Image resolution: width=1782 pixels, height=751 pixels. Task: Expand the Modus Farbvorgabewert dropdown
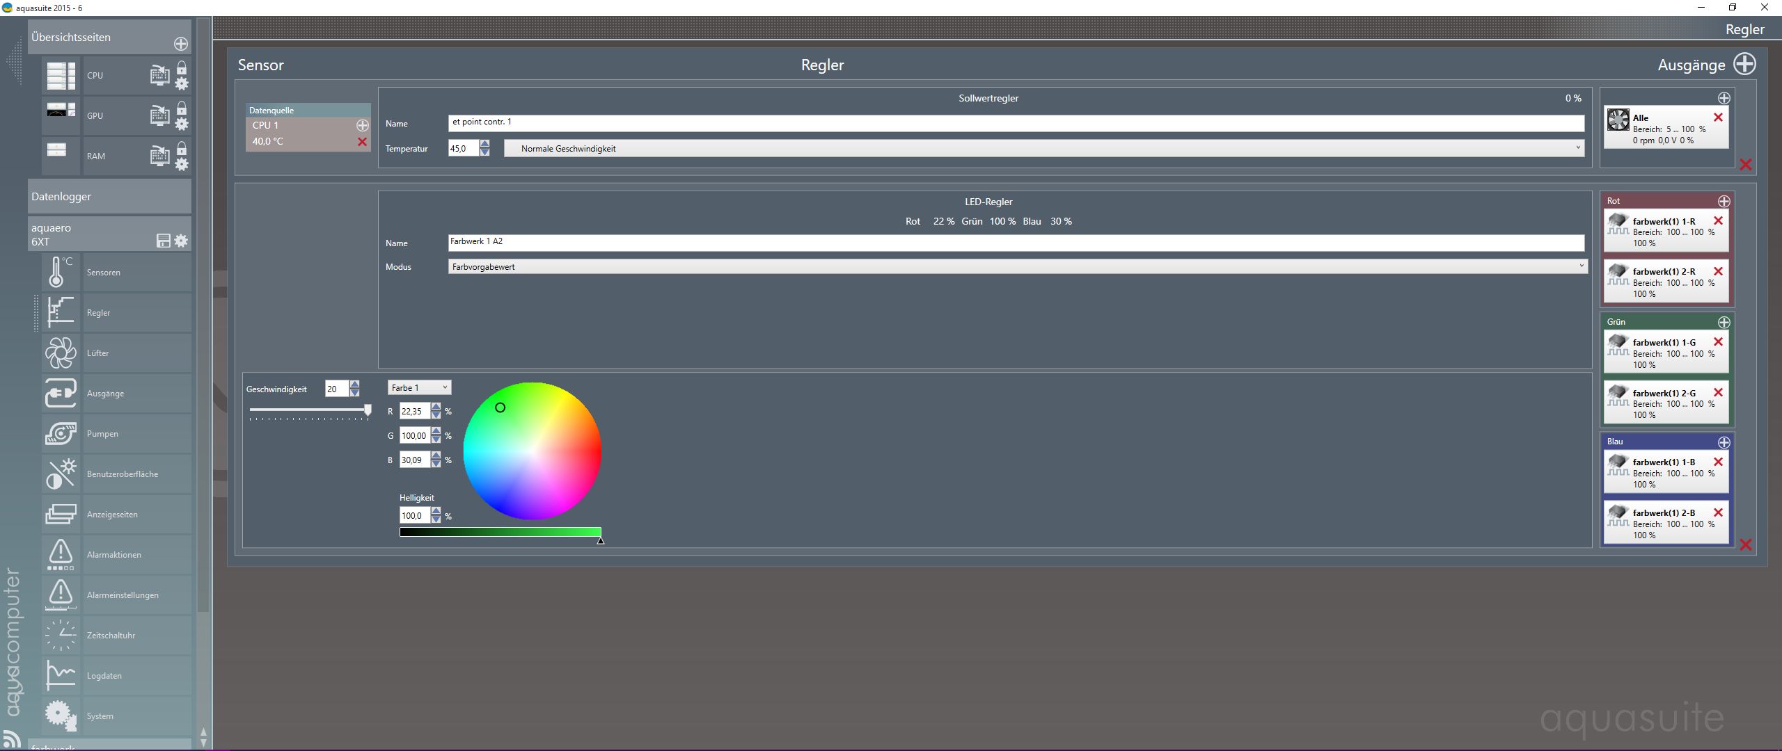[x=1016, y=266]
